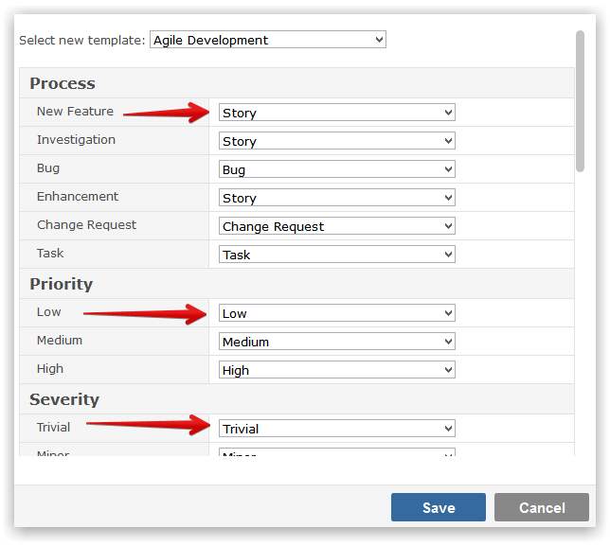610x546 pixels.
Task: Click the Severity section heading
Action: pyautogui.click(x=64, y=399)
